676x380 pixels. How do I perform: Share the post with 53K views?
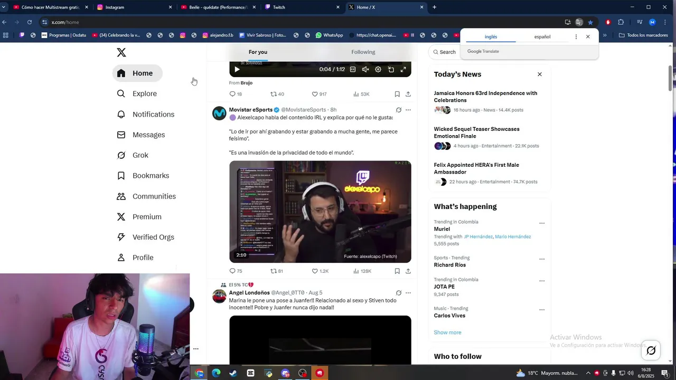coord(408,94)
